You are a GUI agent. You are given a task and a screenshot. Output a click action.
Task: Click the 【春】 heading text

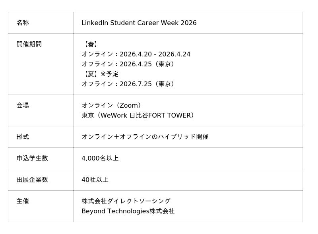click(x=91, y=44)
